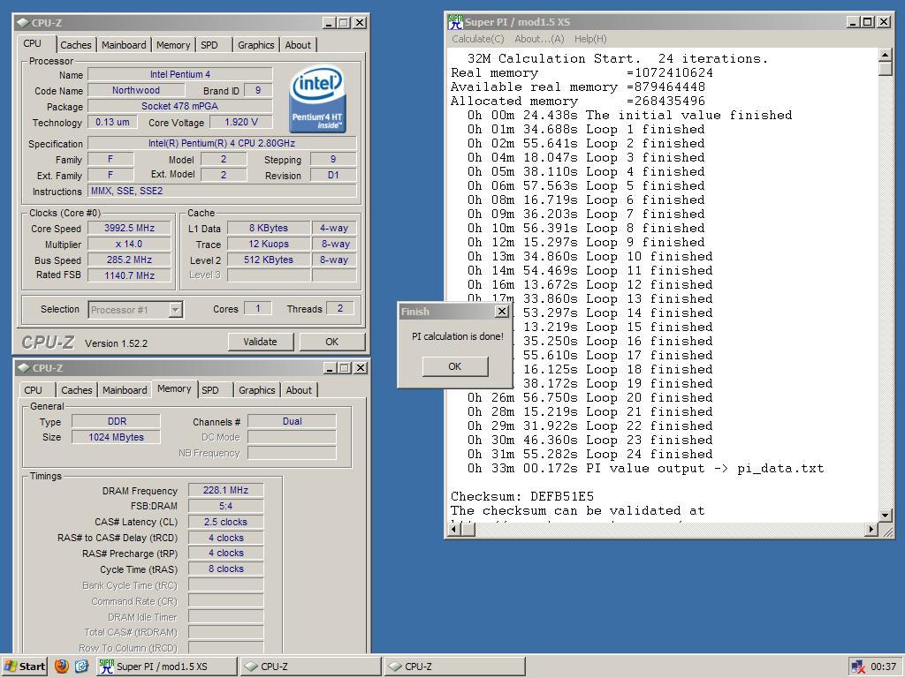The image size is (905, 678).
Task: Click the Rated FSB value 1140.7 MHz
Action: click(129, 275)
